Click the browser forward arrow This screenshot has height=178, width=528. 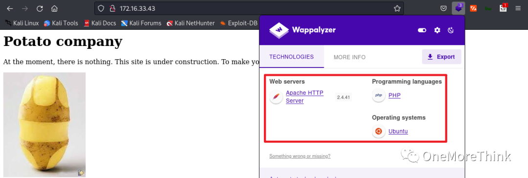(x=24, y=8)
